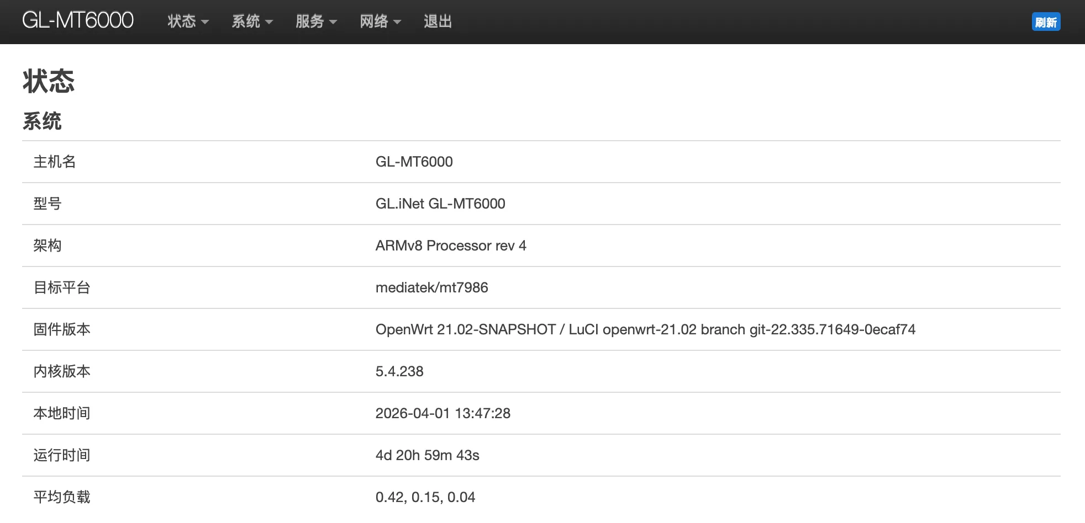Click the 刷新 refresh button
Screen dimensions: 1085x523
pos(1046,22)
